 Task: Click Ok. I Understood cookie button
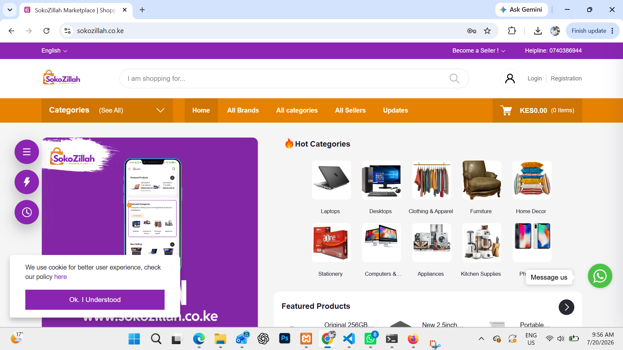point(95,300)
